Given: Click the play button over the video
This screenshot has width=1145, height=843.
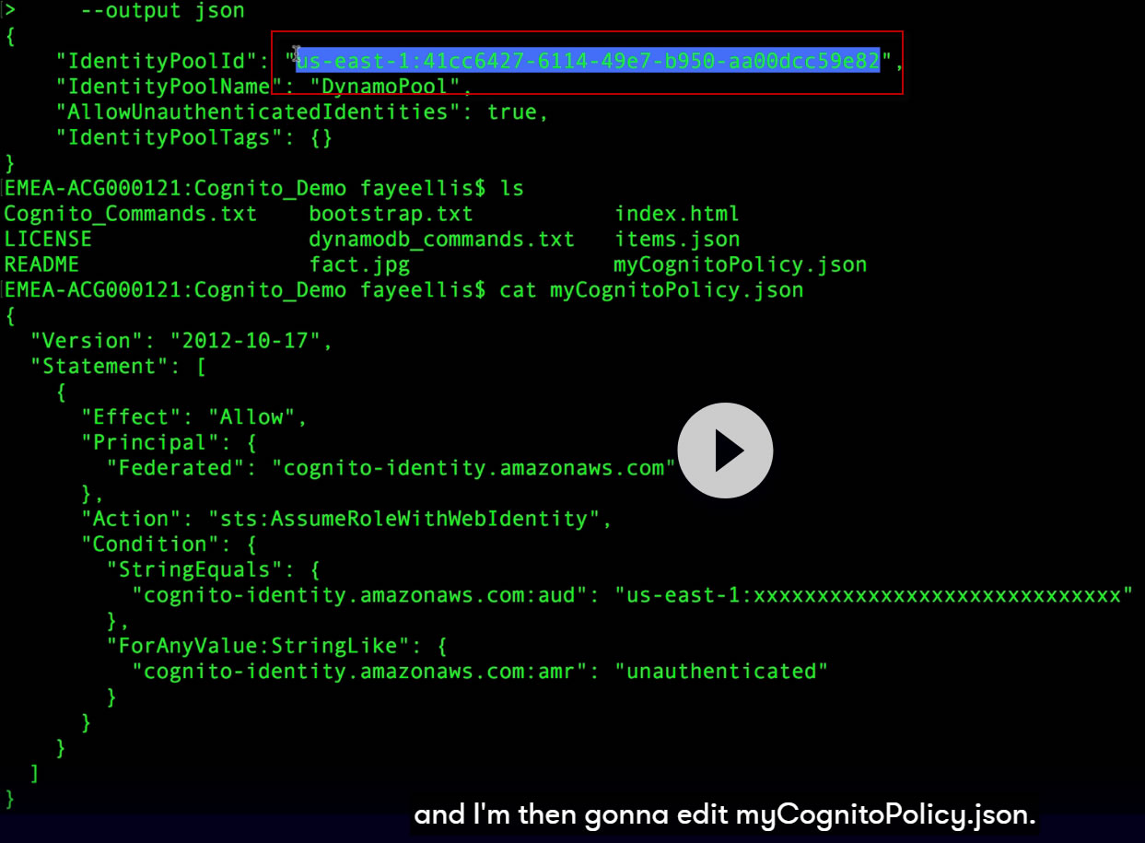Looking at the screenshot, I should (725, 451).
